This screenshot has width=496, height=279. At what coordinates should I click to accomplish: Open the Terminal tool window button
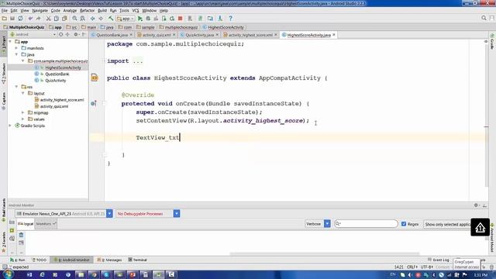pos(138,260)
